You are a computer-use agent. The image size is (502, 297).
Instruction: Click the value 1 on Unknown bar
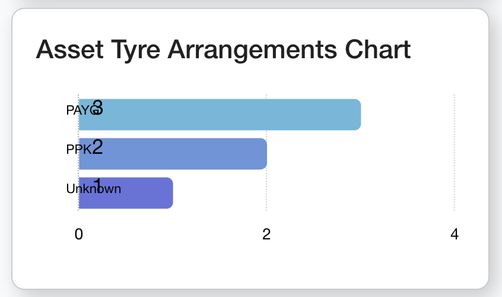(97, 184)
